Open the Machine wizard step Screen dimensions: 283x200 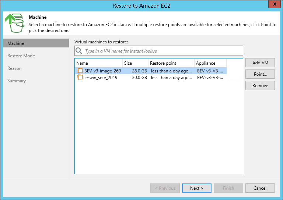pyautogui.click(x=36, y=43)
